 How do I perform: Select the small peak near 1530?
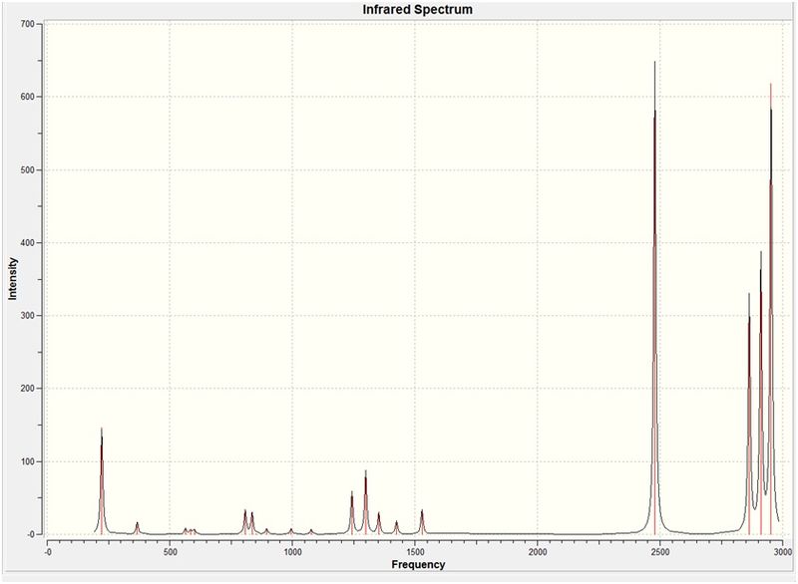422,521
